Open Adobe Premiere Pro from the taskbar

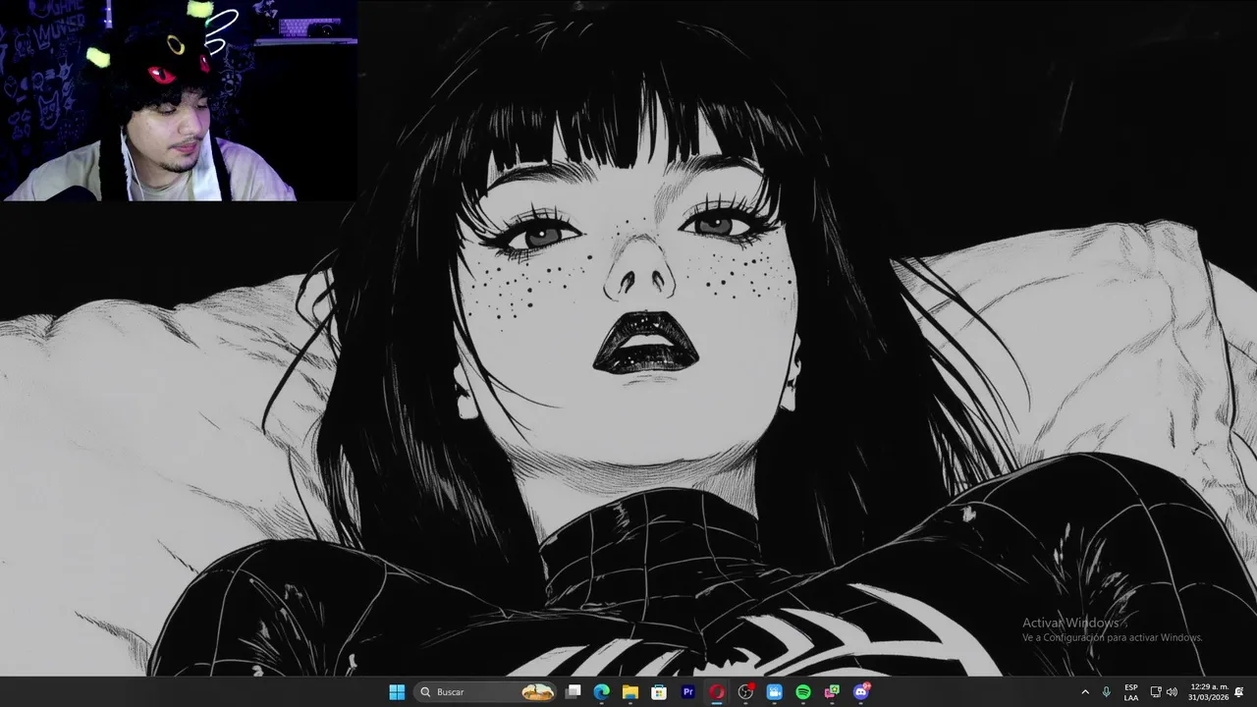[x=687, y=692]
